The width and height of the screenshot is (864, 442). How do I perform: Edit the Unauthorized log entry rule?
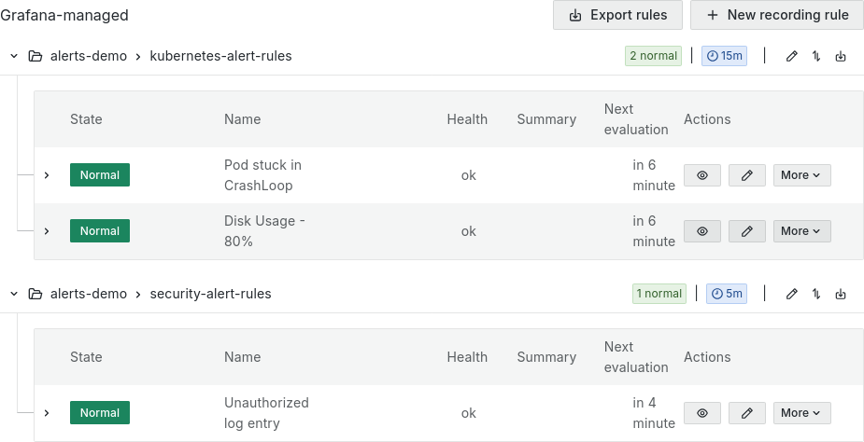tap(746, 413)
